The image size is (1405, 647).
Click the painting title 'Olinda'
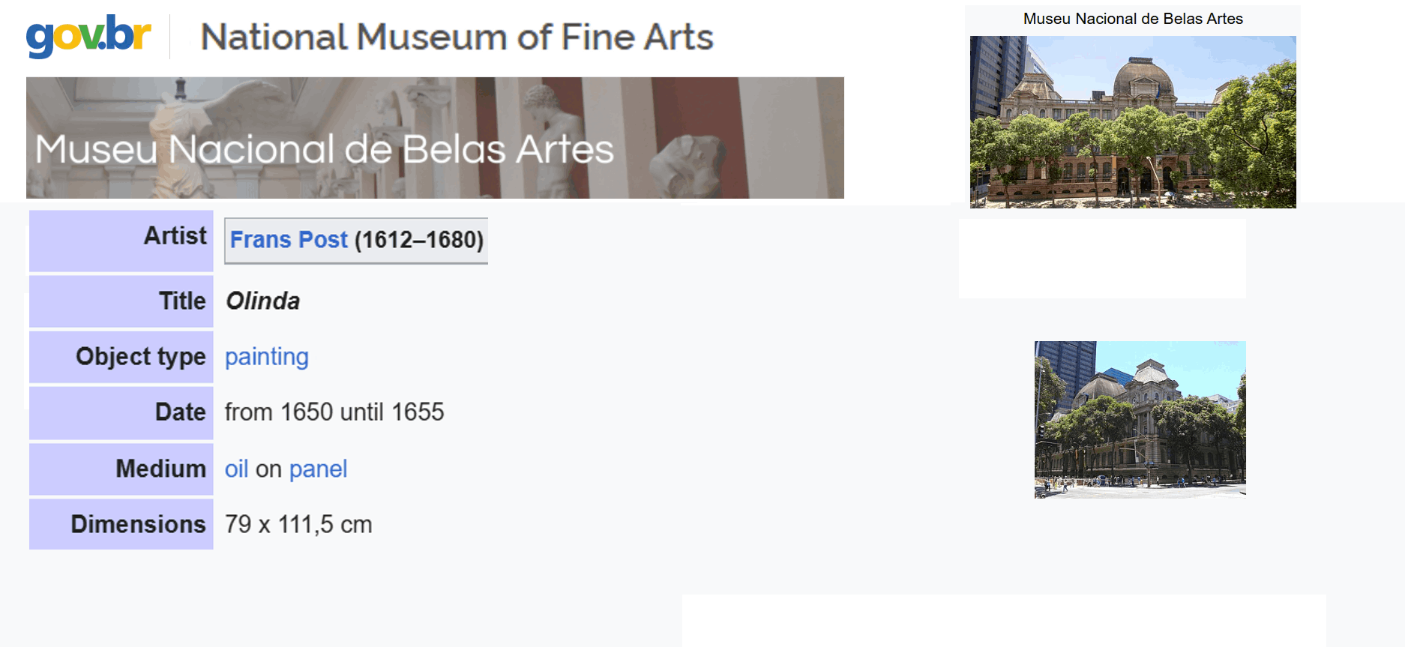tap(262, 301)
